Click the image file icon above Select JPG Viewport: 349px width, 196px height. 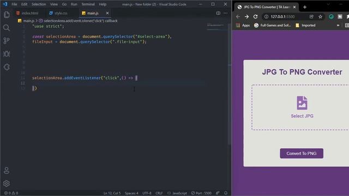pos(302,103)
